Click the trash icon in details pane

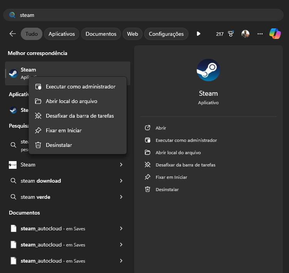tap(148, 189)
